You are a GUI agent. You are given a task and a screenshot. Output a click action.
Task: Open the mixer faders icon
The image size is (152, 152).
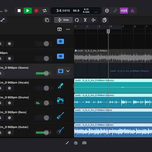84,143
